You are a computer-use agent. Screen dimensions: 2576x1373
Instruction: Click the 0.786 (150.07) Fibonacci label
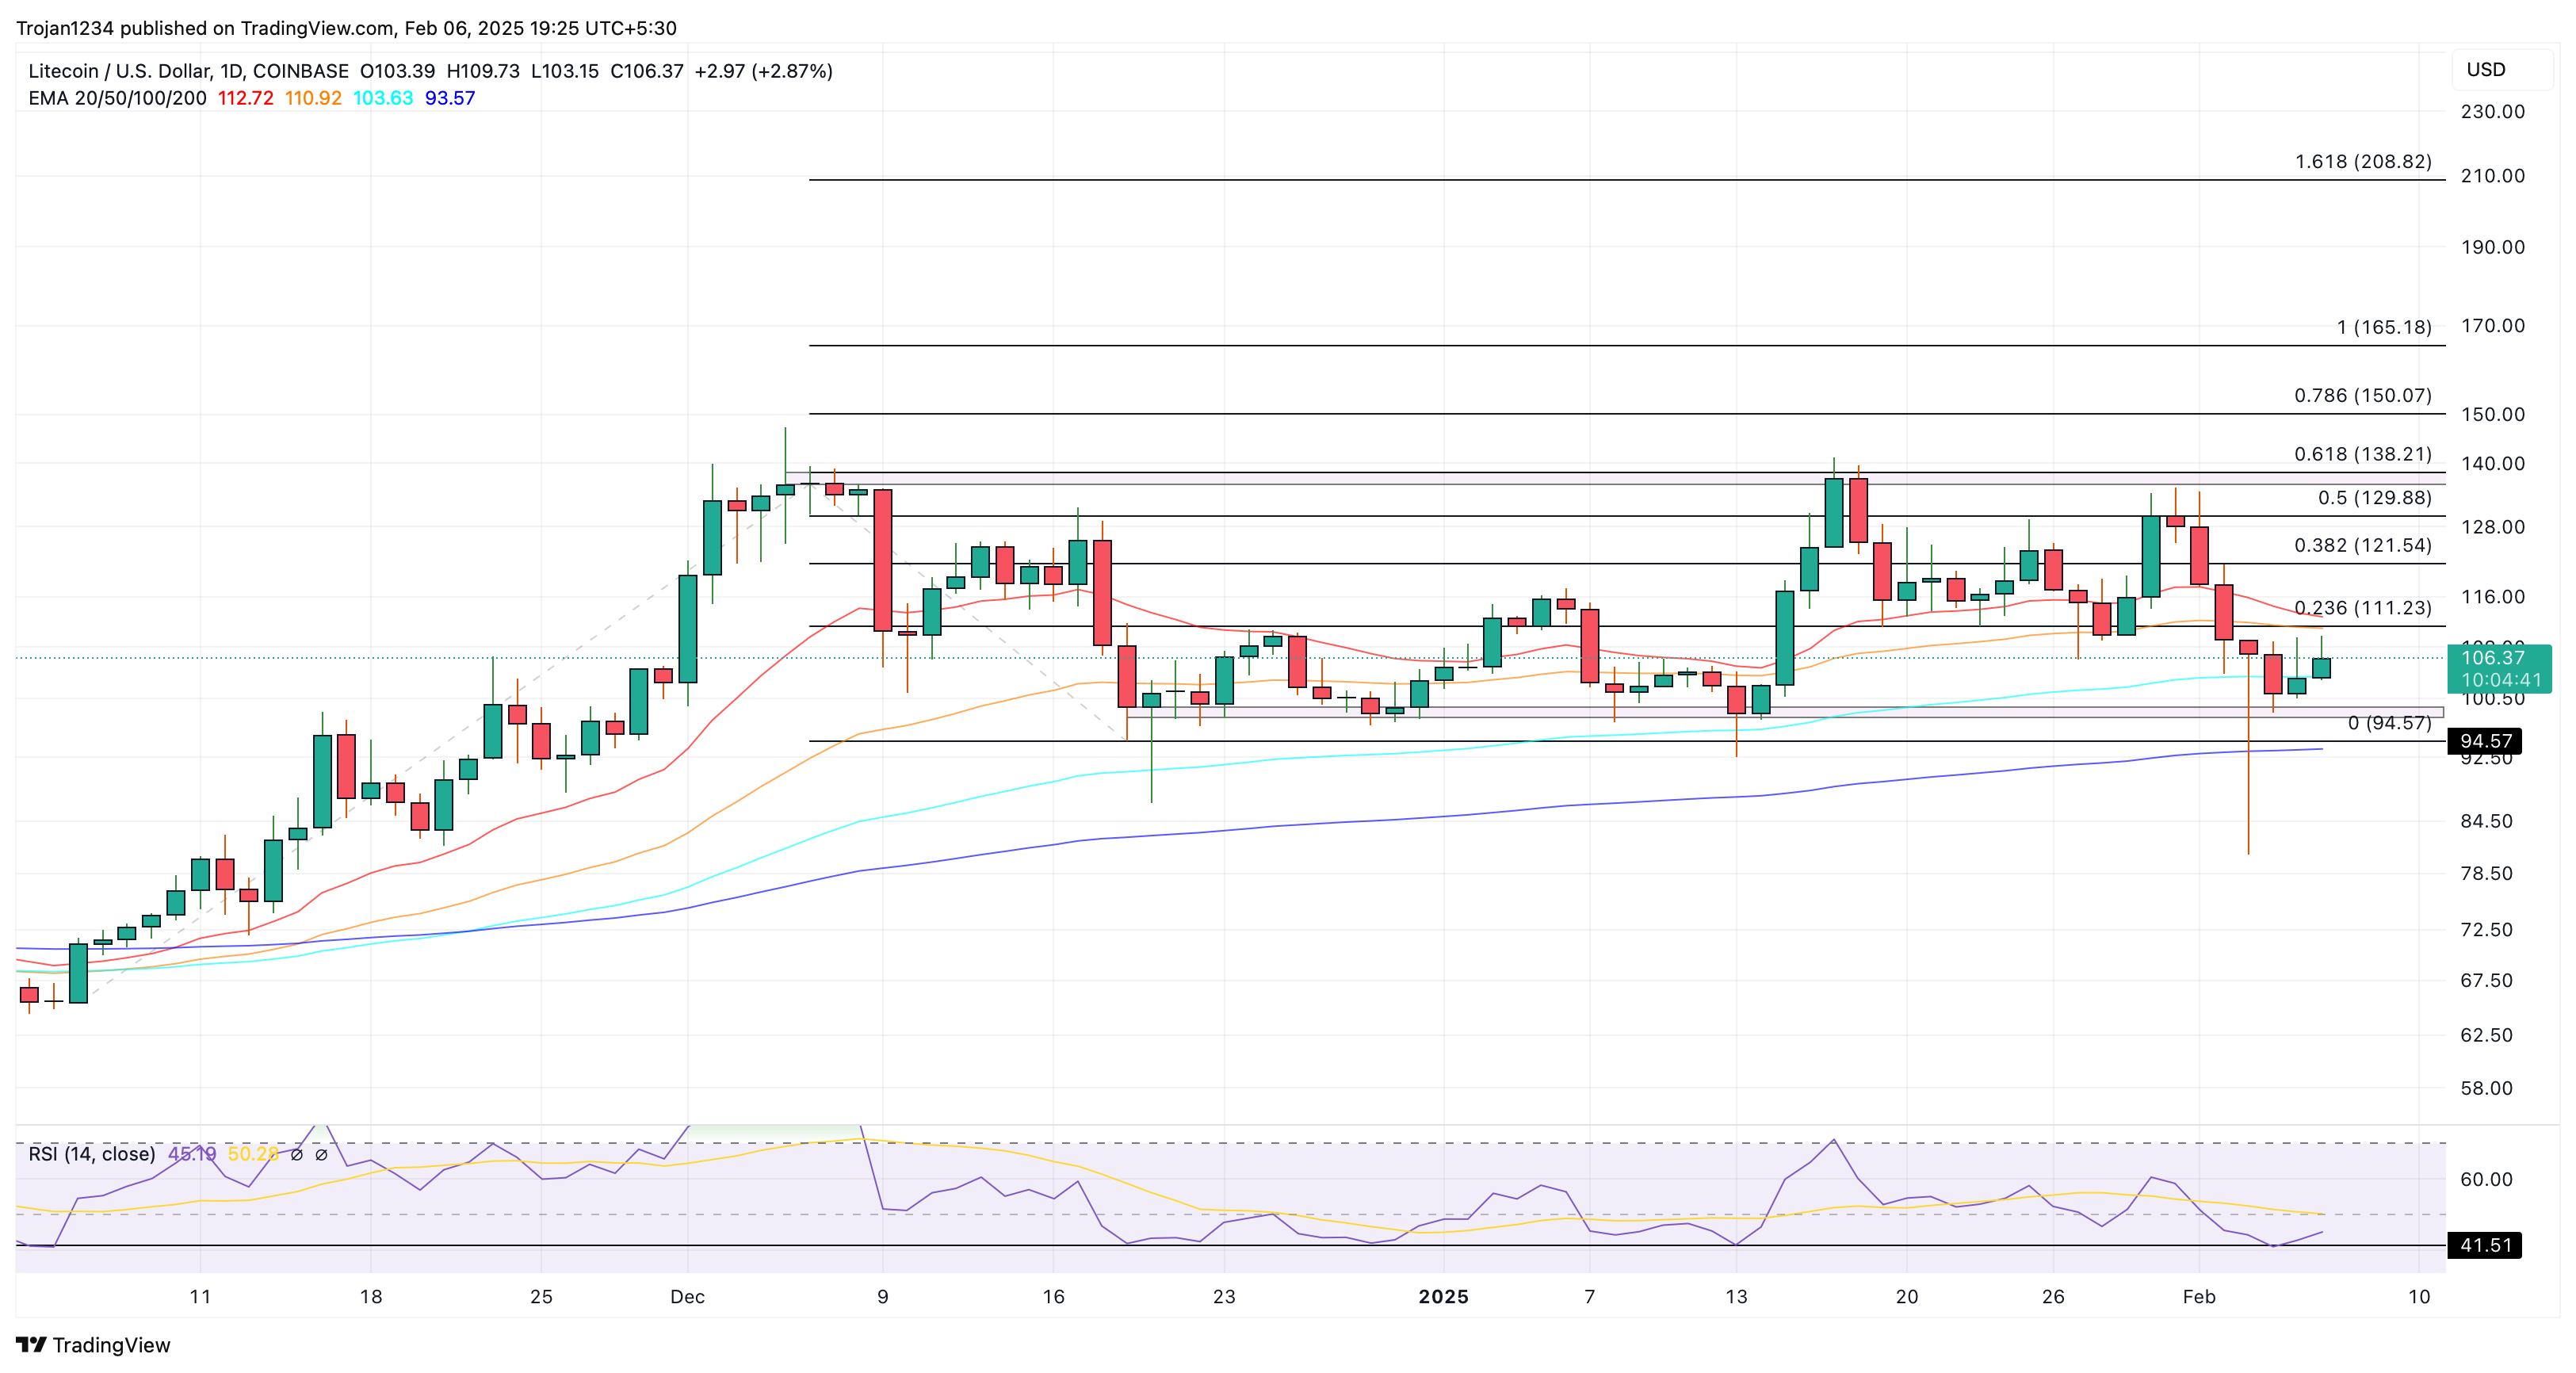pyautogui.click(x=2363, y=395)
